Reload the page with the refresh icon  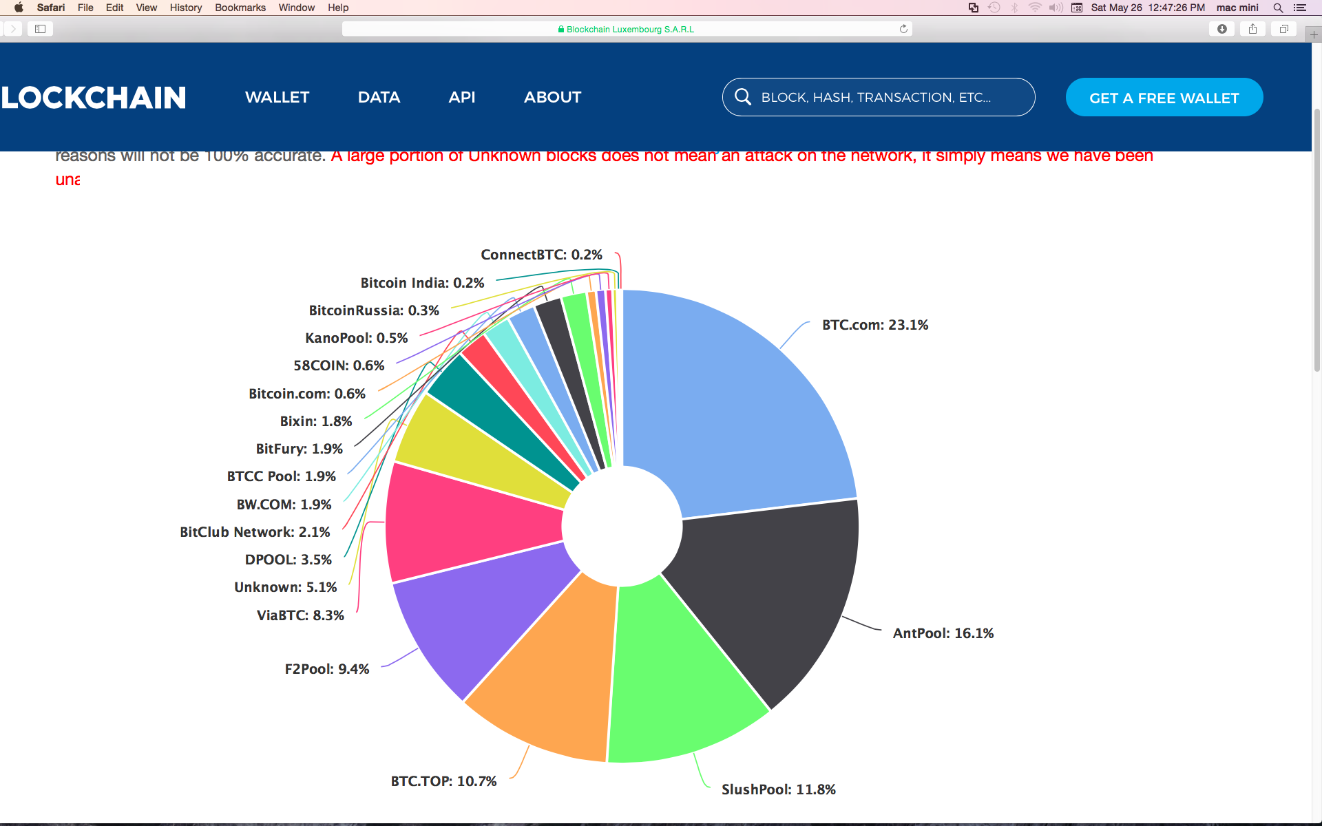point(903,29)
